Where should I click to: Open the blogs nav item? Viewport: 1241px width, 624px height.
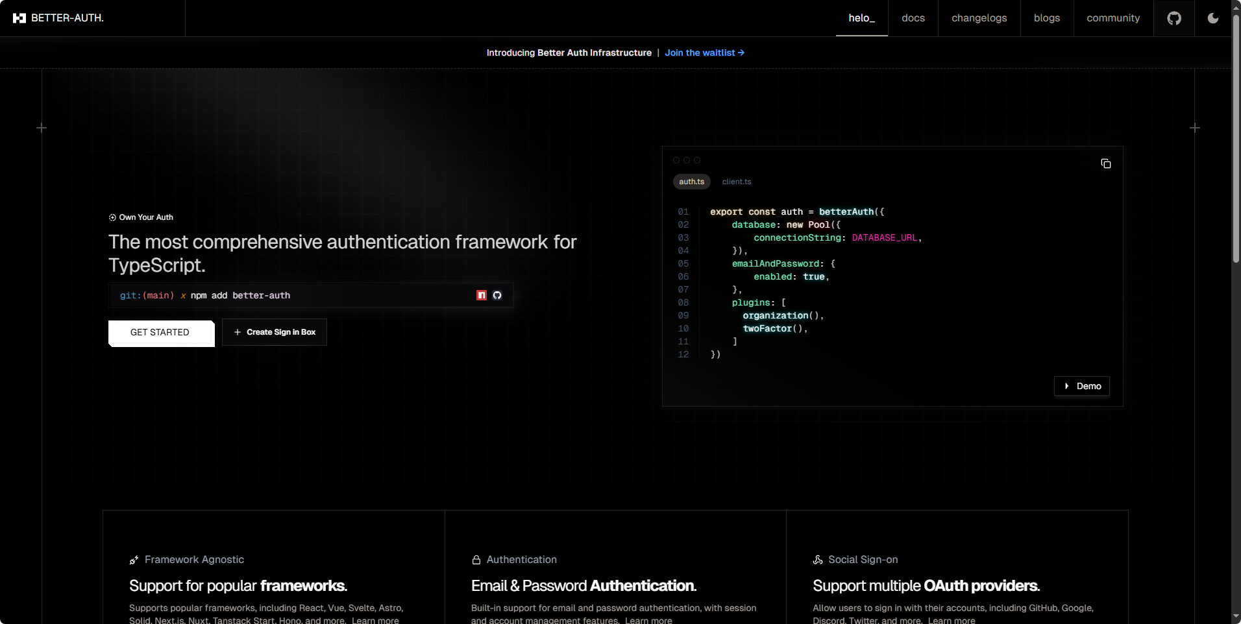(1047, 18)
